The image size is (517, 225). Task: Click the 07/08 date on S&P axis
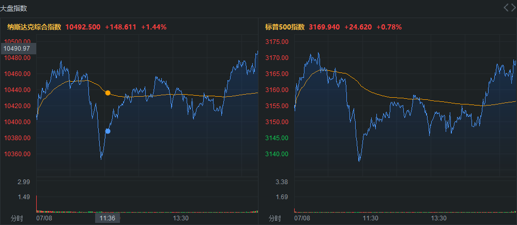point(302,218)
